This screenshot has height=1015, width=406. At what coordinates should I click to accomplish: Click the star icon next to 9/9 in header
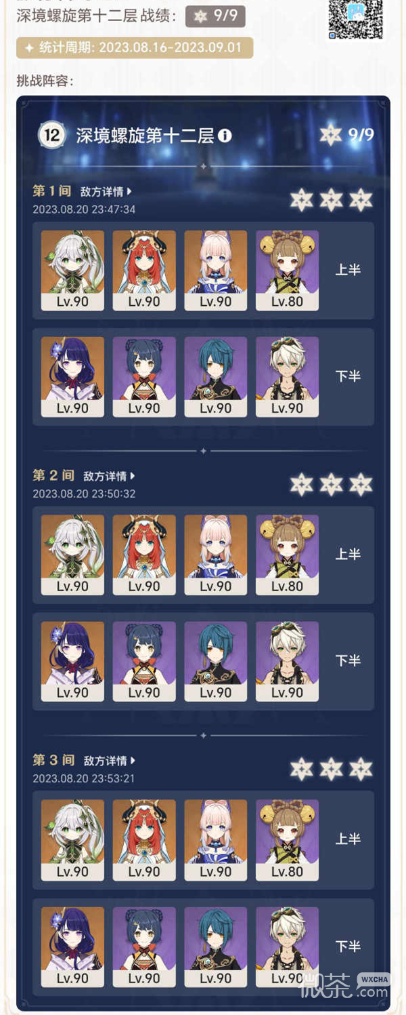coord(331,134)
